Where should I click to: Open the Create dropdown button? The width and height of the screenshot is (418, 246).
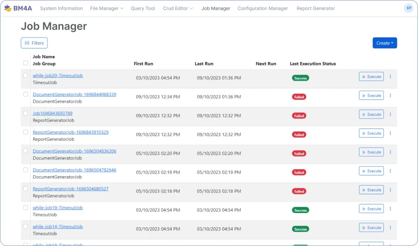coord(385,43)
